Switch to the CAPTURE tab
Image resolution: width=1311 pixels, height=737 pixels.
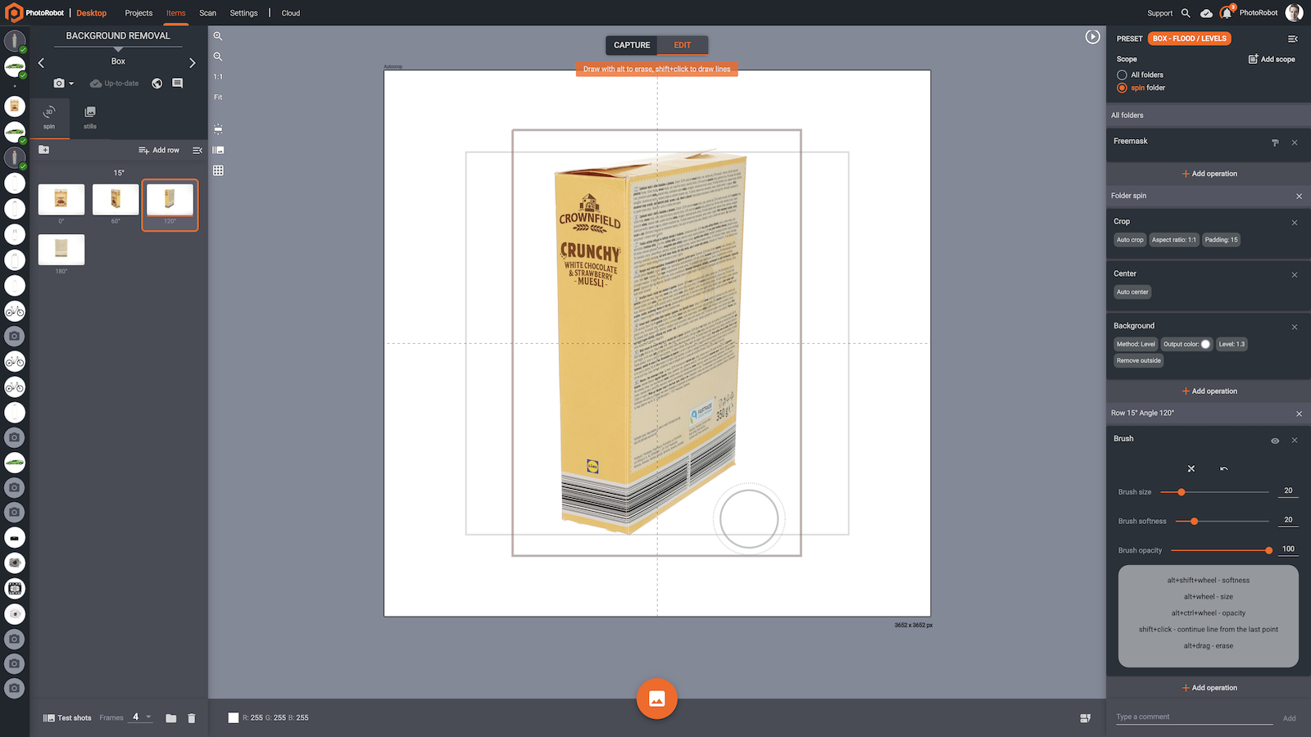631,45
